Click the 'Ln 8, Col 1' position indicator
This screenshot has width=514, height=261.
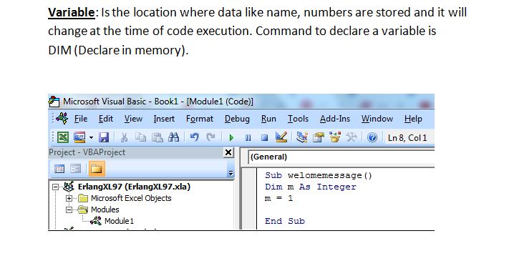[407, 138]
